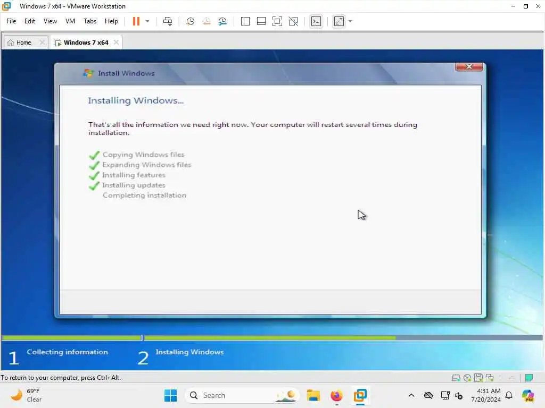Click the floppy drive status icon
This screenshot has height=408, width=545.
point(478,378)
